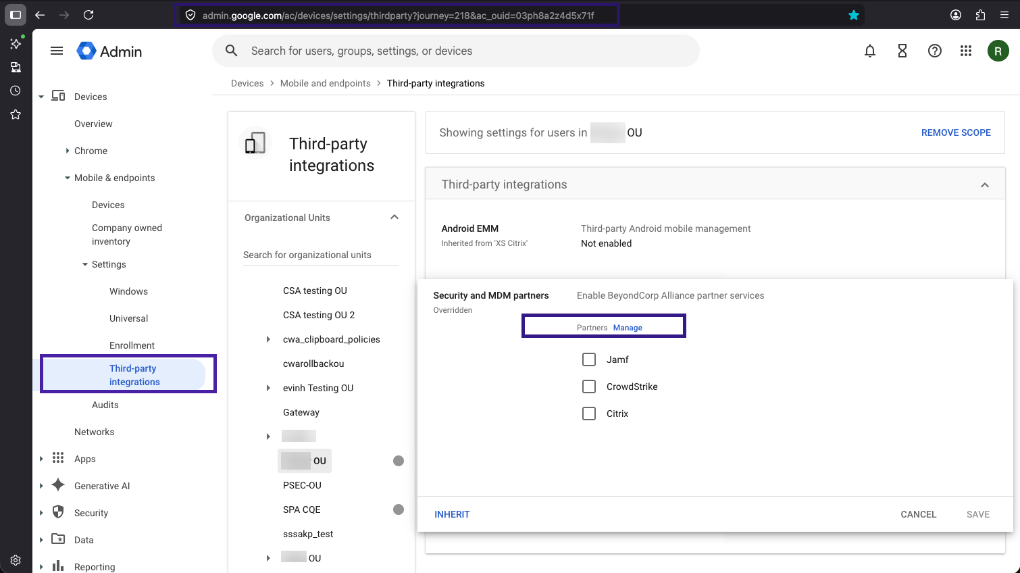Click the site security shield icon

tap(190, 15)
